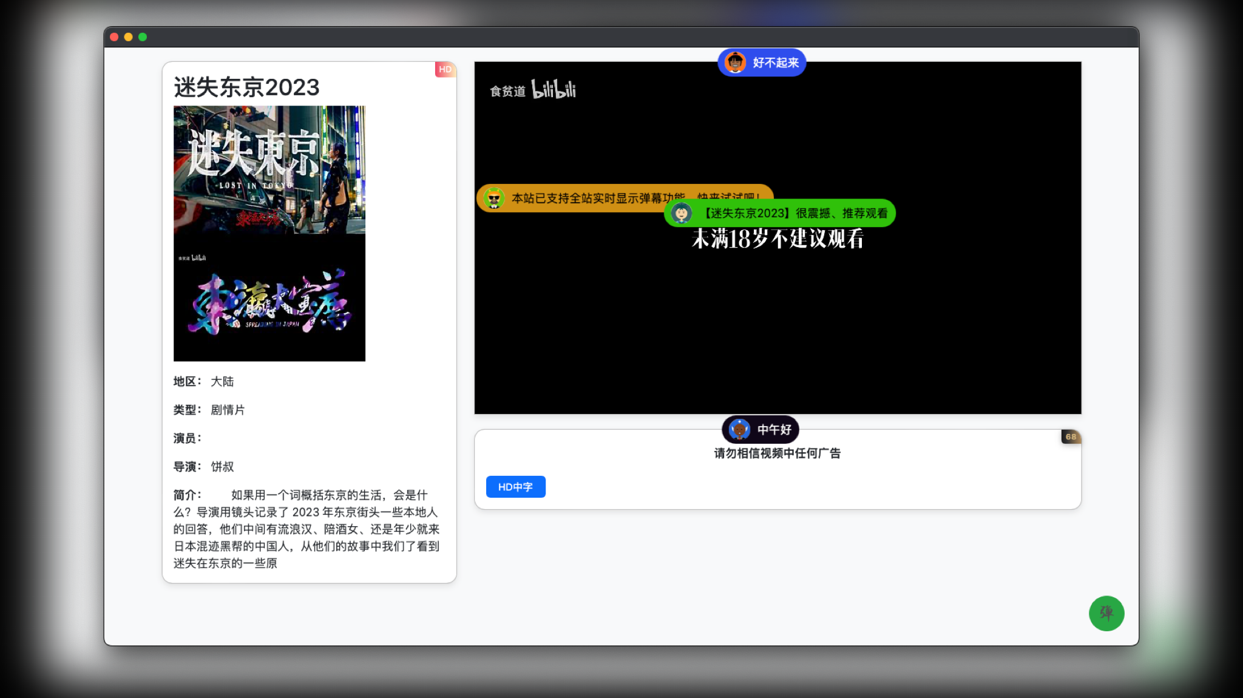Click the 请勿相信视频中任何广告 notice

click(x=777, y=453)
